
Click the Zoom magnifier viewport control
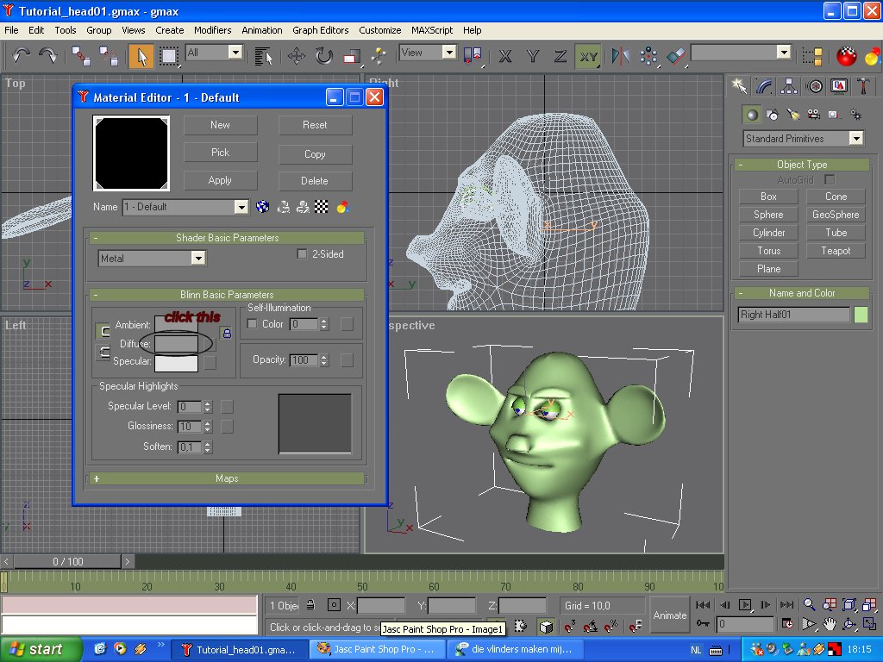pyautogui.click(x=809, y=605)
